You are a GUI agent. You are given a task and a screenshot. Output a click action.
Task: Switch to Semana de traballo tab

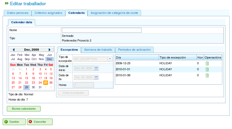(x=98, y=50)
